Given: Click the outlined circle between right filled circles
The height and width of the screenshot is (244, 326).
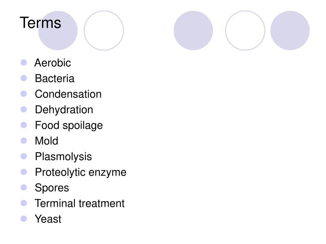Looking at the screenshot, I should point(245,30).
